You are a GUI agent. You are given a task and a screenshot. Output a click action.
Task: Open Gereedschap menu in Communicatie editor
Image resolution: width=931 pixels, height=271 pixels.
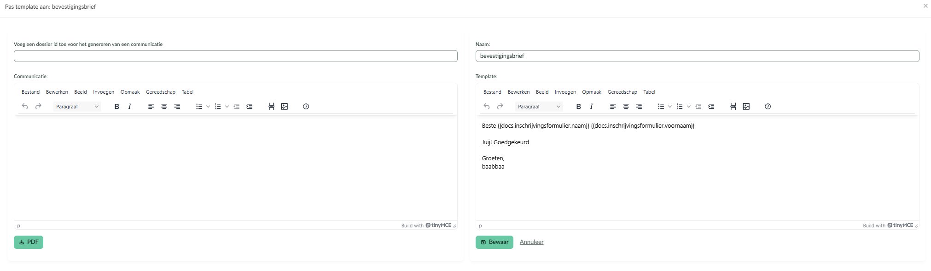pyautogui.click(x=161, y=92)
